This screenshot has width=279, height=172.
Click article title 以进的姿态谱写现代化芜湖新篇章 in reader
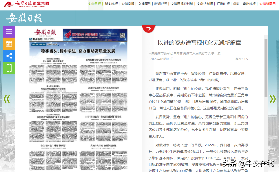pyautogui.click(x=199, y=43)
